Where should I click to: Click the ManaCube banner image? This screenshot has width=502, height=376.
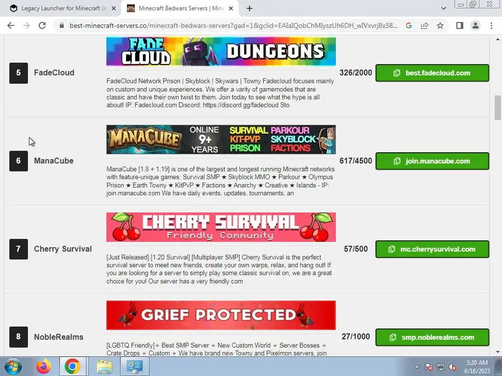pyautogui.click(x=221, y=140)
